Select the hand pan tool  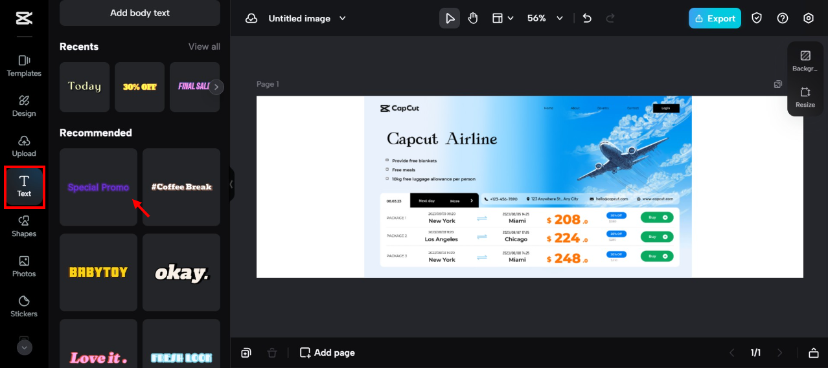tap(473, 18)
